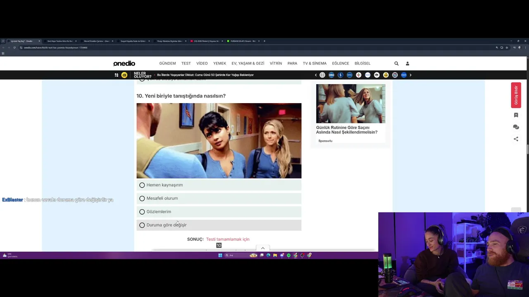Bookmark this page with the star icon
The image size is (529, 297).
tap(507, 47)
